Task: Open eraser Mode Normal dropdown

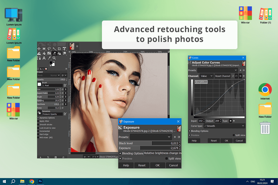Action: [x=49, y=75]
